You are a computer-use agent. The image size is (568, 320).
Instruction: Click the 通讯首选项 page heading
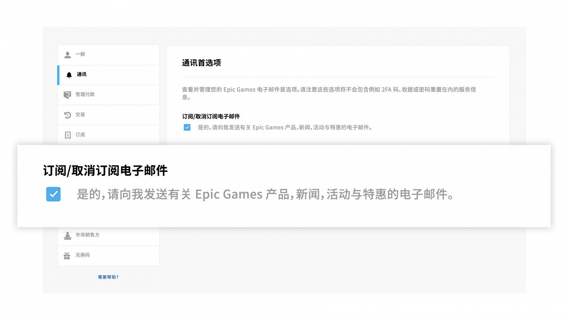click(201, 63)
